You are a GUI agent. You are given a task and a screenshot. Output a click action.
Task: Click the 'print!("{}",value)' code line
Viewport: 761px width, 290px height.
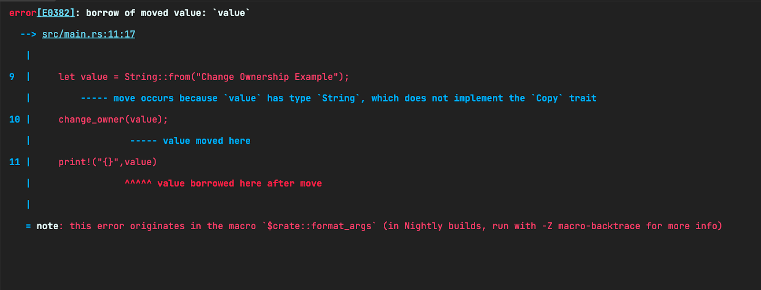[x=107, y=162]
